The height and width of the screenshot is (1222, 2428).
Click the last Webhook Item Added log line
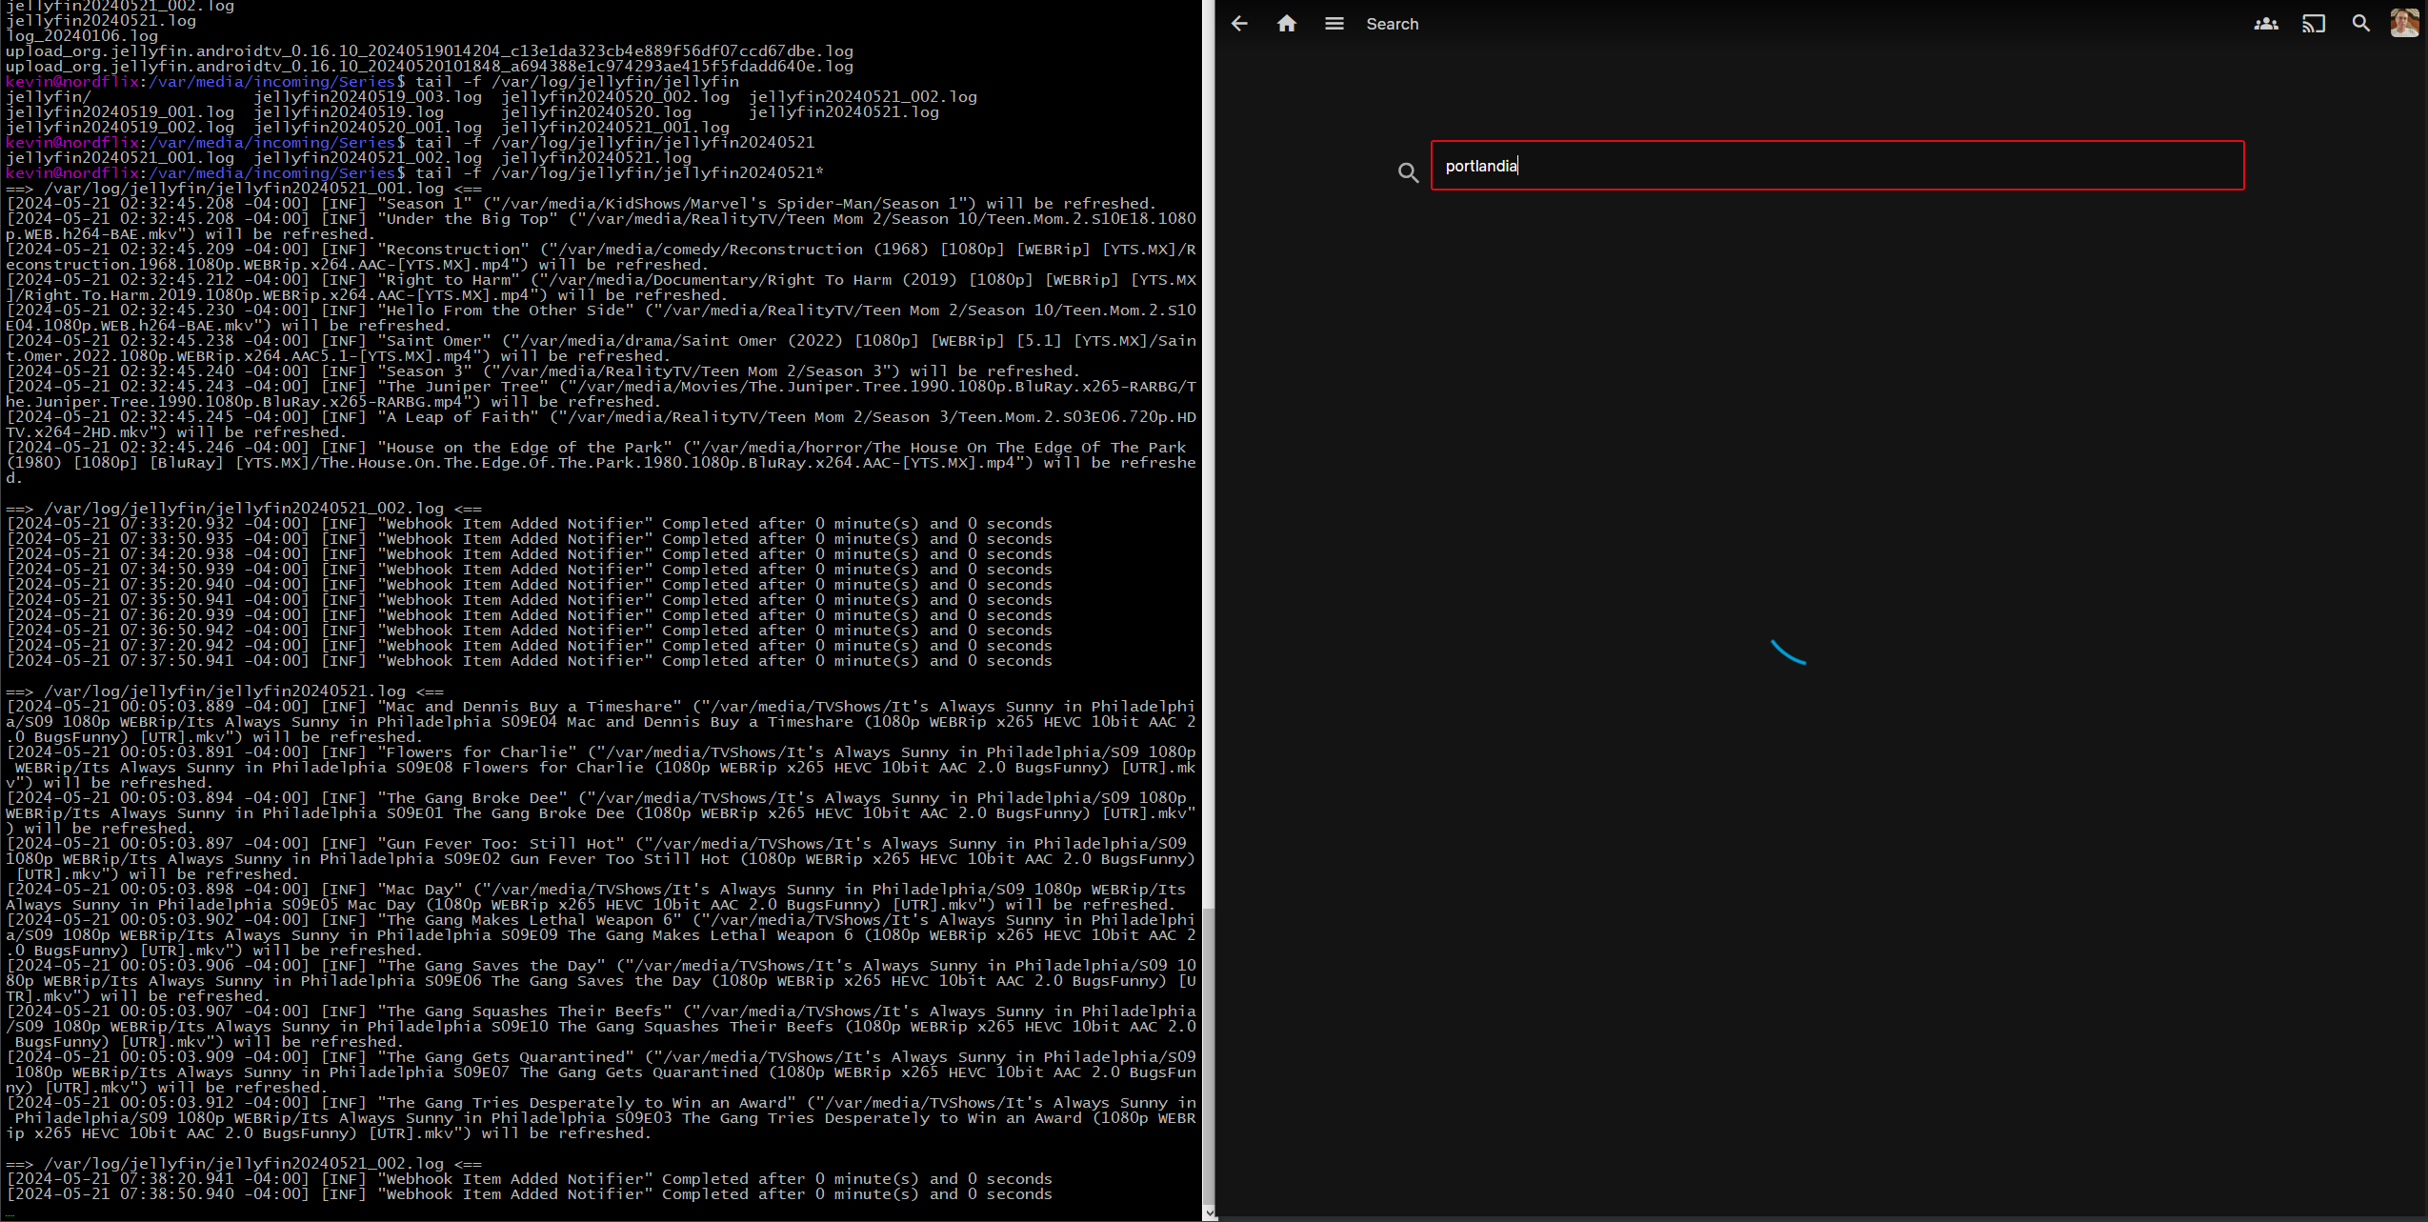529,1194
